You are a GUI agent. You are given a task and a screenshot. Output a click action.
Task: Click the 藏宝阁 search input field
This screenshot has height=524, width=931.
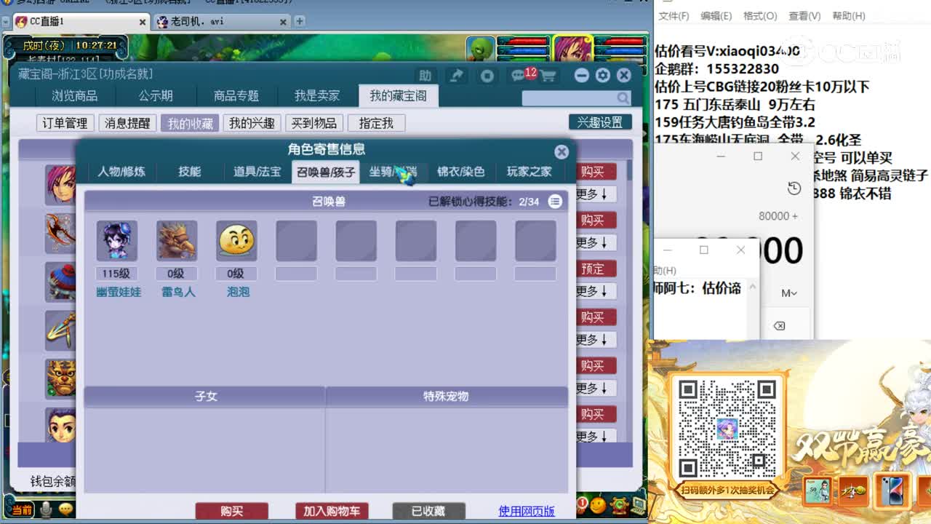[x=570, y=98]
